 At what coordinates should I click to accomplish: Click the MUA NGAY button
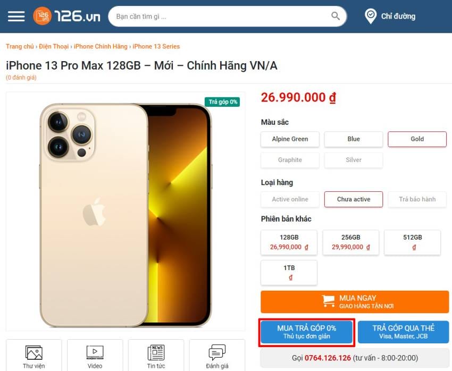coord(355,302)
